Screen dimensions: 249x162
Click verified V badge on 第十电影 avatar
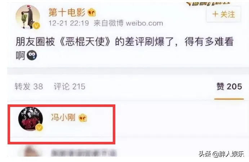[36, 26]
